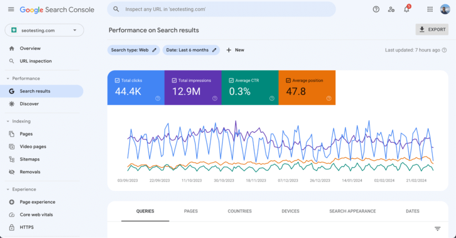Click help icon on Average position card
The width and height of the screenshot is (456, 238).
(329, 99)
